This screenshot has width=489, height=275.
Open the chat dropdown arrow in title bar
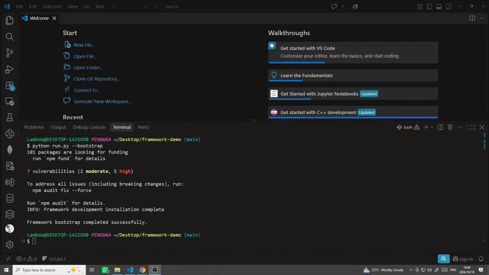click(x=343, y=6)
